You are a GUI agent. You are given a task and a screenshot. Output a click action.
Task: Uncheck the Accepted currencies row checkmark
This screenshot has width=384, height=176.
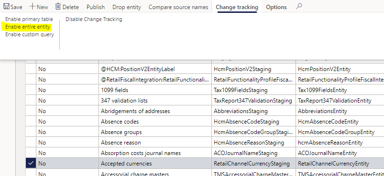click(31, 163)
